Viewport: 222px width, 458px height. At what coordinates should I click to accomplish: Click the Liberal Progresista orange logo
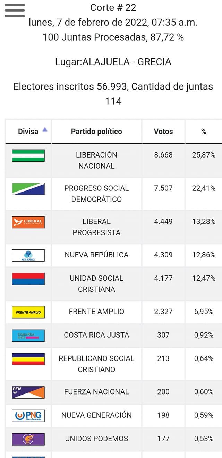[28, 222]
